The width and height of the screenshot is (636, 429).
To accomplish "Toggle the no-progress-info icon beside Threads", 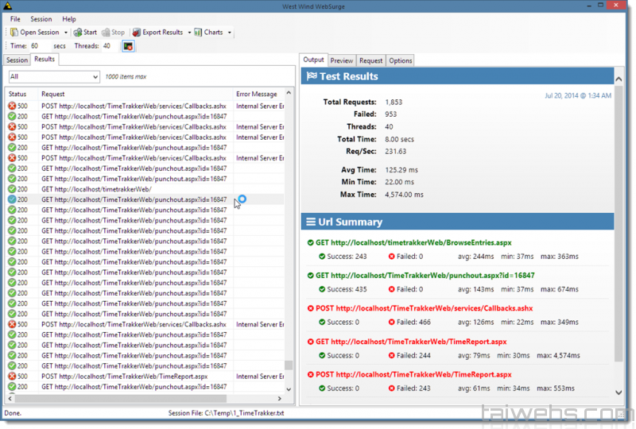I will point(128,46).
